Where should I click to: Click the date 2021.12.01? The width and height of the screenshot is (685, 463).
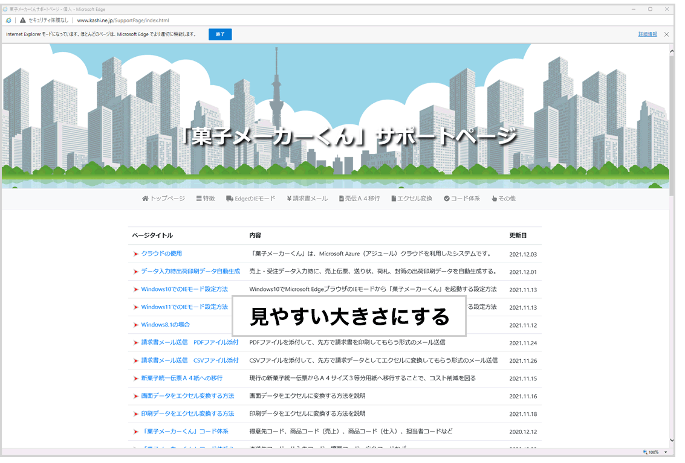pyautogui.click(x=523, y=272)
